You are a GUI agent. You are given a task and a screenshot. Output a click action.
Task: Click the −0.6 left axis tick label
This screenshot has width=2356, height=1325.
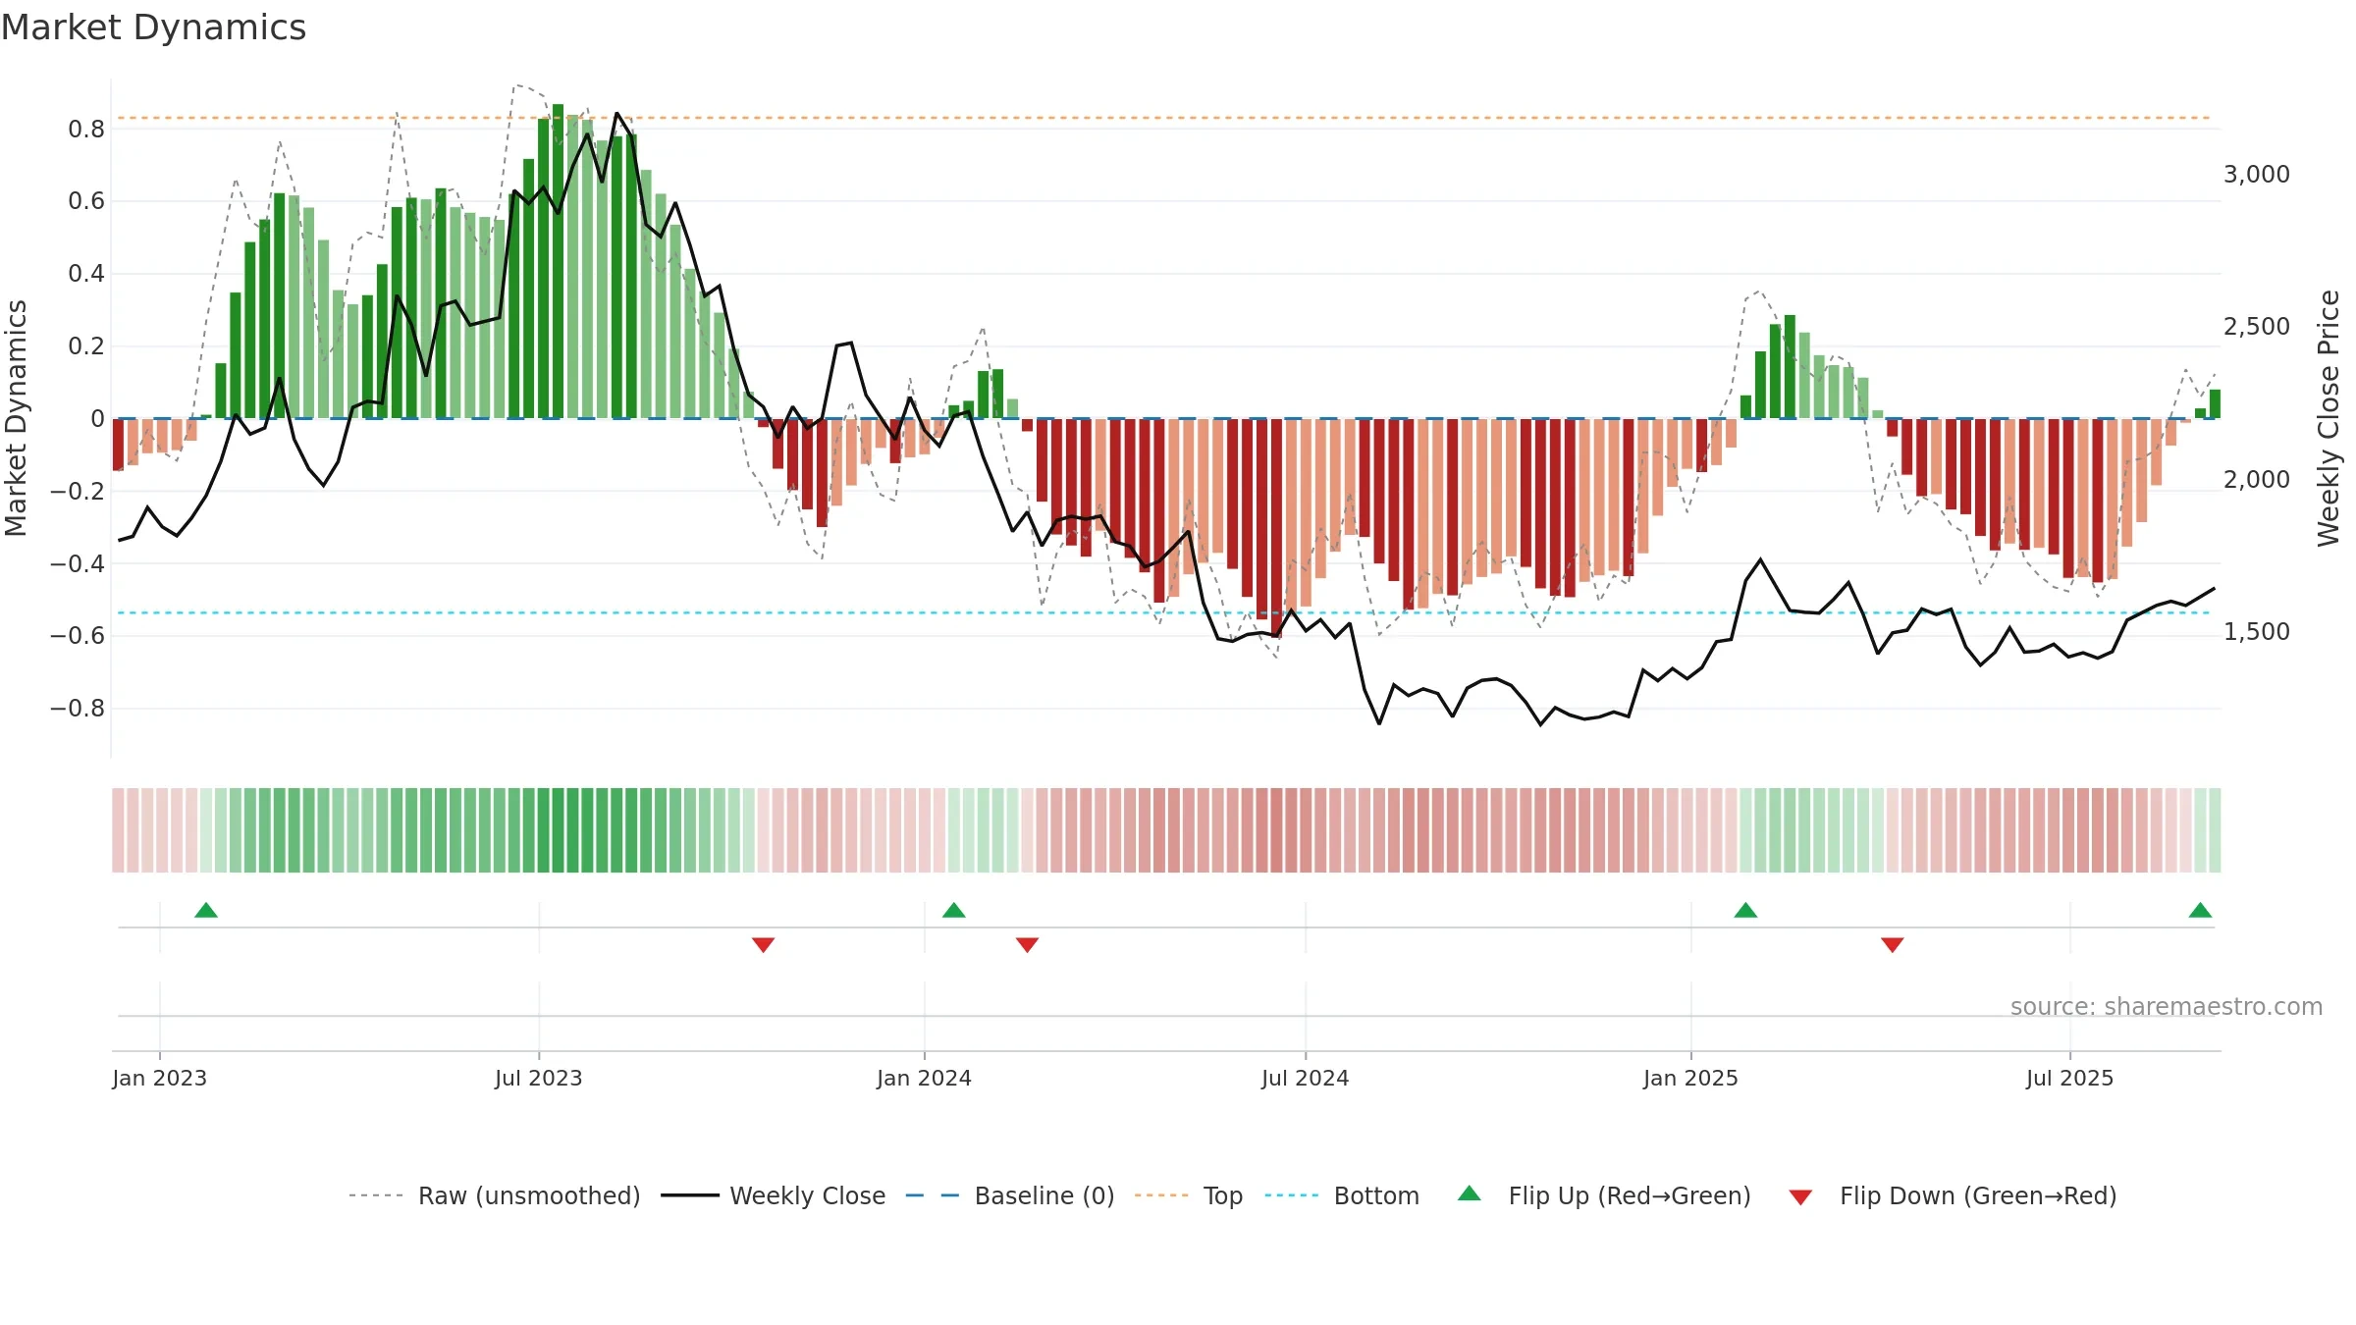(78, 636)
